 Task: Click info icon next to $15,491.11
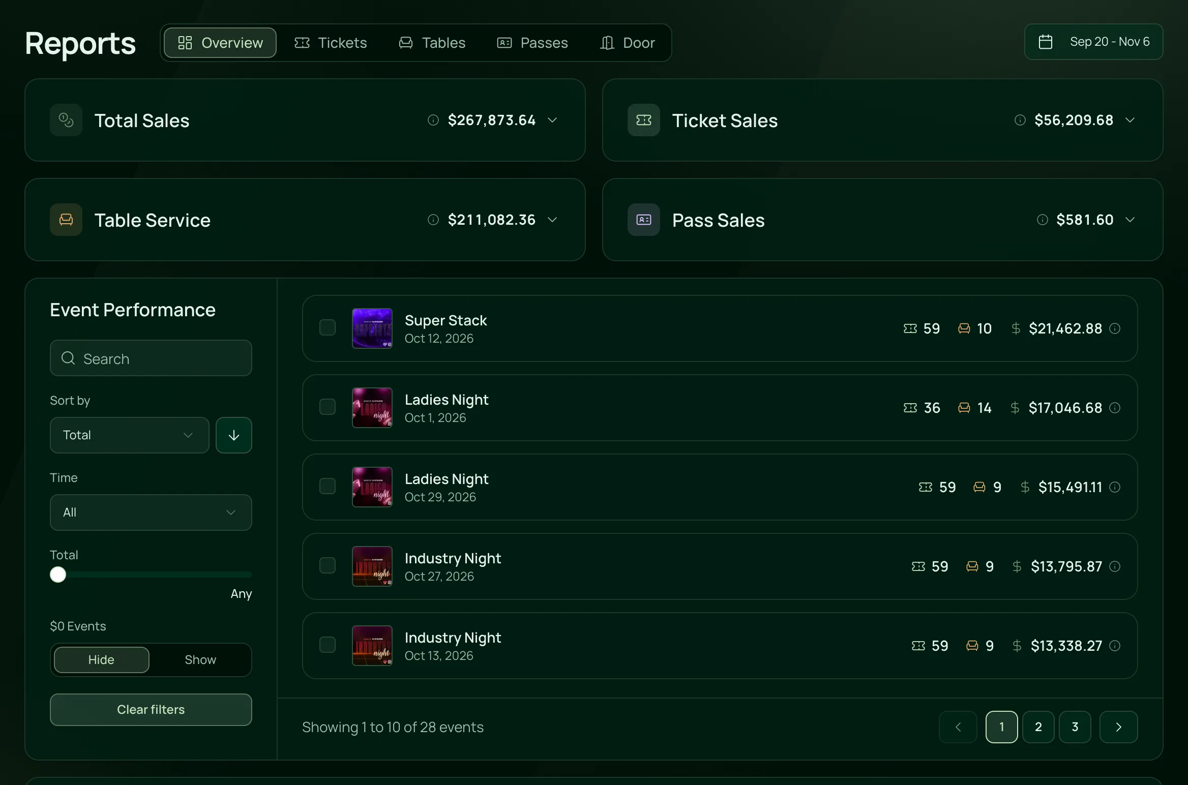1115,487
